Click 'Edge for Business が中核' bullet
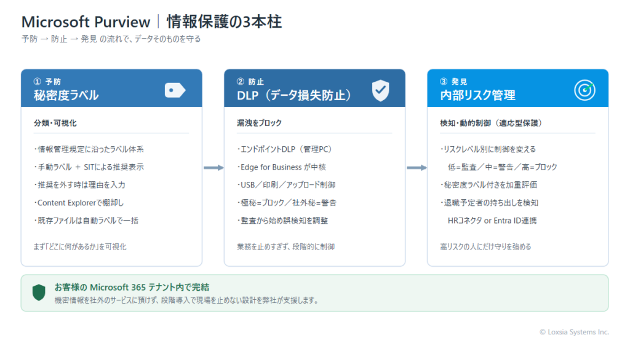The width and height of the screenshot is (630, 346). coord(281,167)
